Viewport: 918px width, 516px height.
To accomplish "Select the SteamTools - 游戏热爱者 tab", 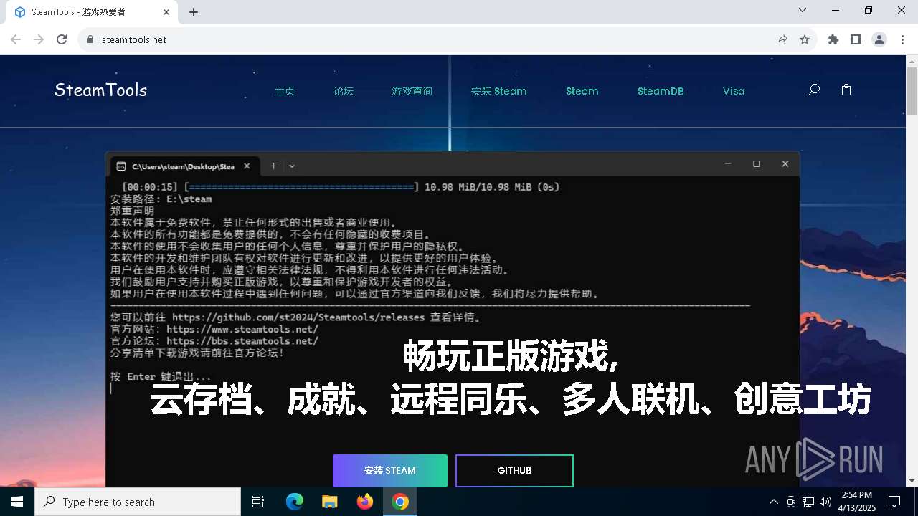I will [x=92, y=12].
